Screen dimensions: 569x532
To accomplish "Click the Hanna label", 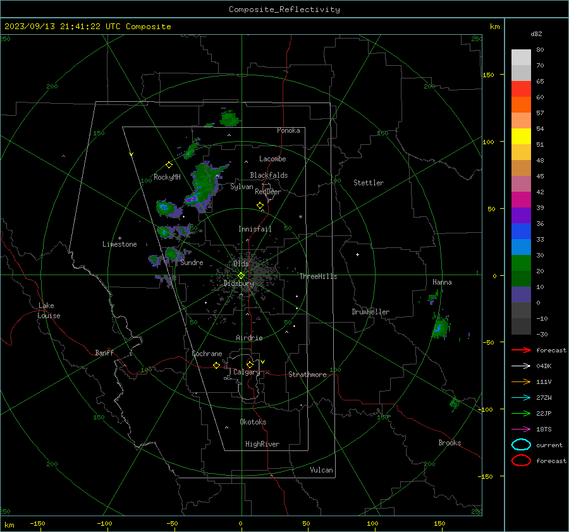I will [x=442, y=282].
